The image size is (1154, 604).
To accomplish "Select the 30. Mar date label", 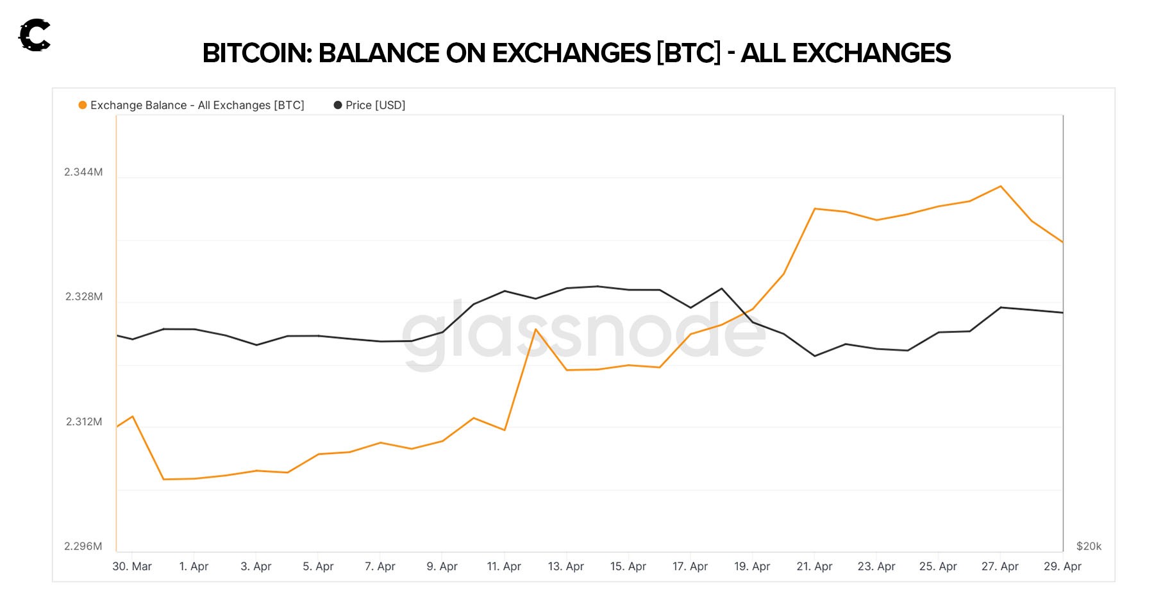I will point(132,566).
